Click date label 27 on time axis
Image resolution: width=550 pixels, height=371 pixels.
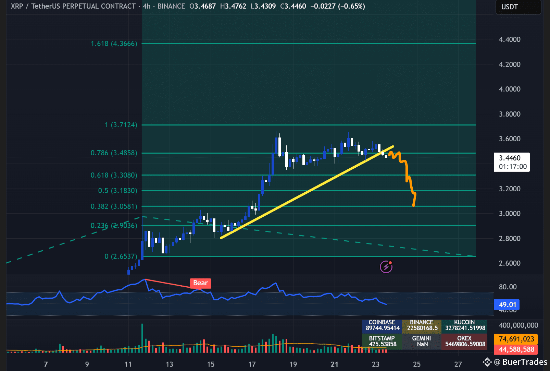[458, 364]
